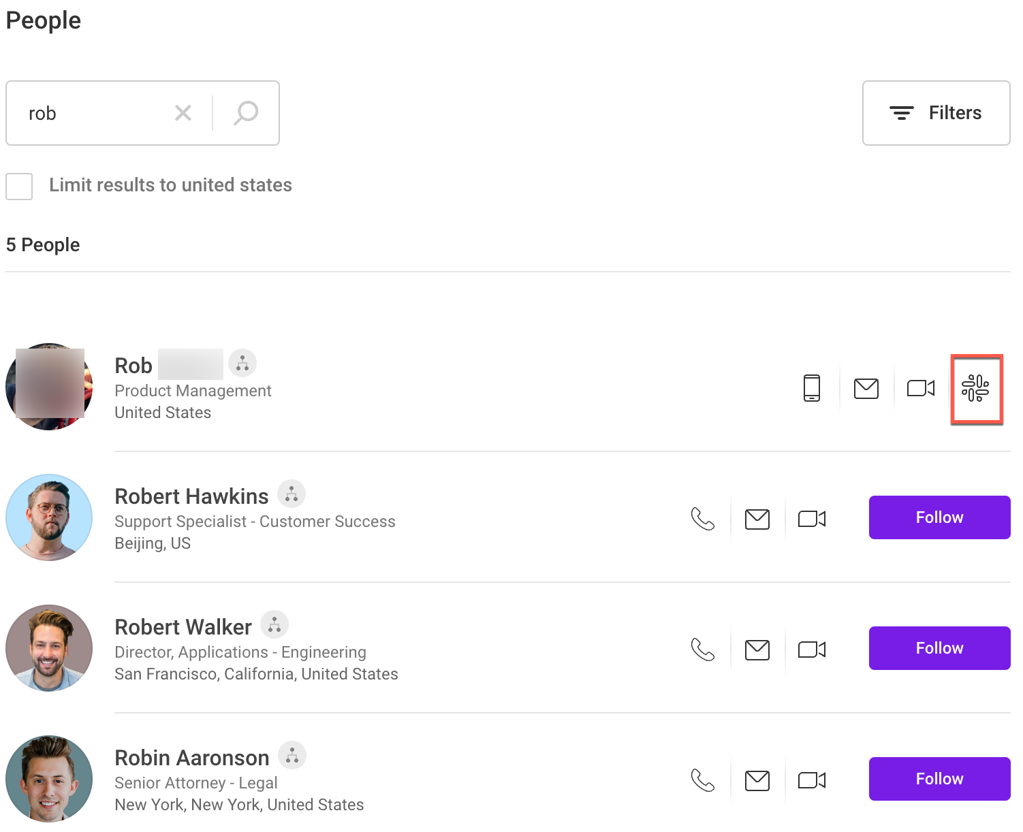Email Rob via the envelope icon

click(866, 388)
